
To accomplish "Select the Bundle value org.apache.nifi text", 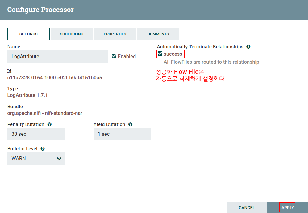I will [x=45, y=113].
